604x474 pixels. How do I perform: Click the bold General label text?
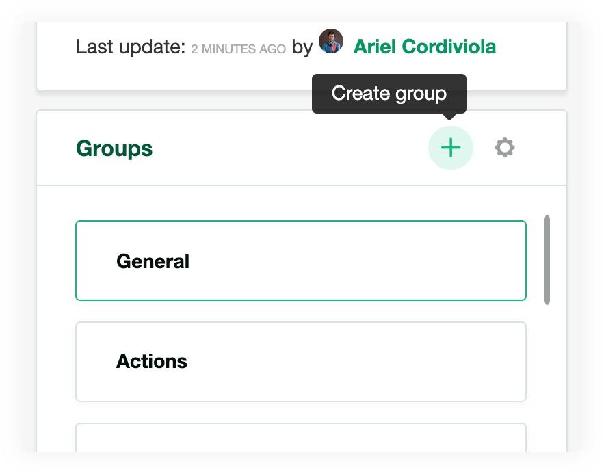[153, 261]
